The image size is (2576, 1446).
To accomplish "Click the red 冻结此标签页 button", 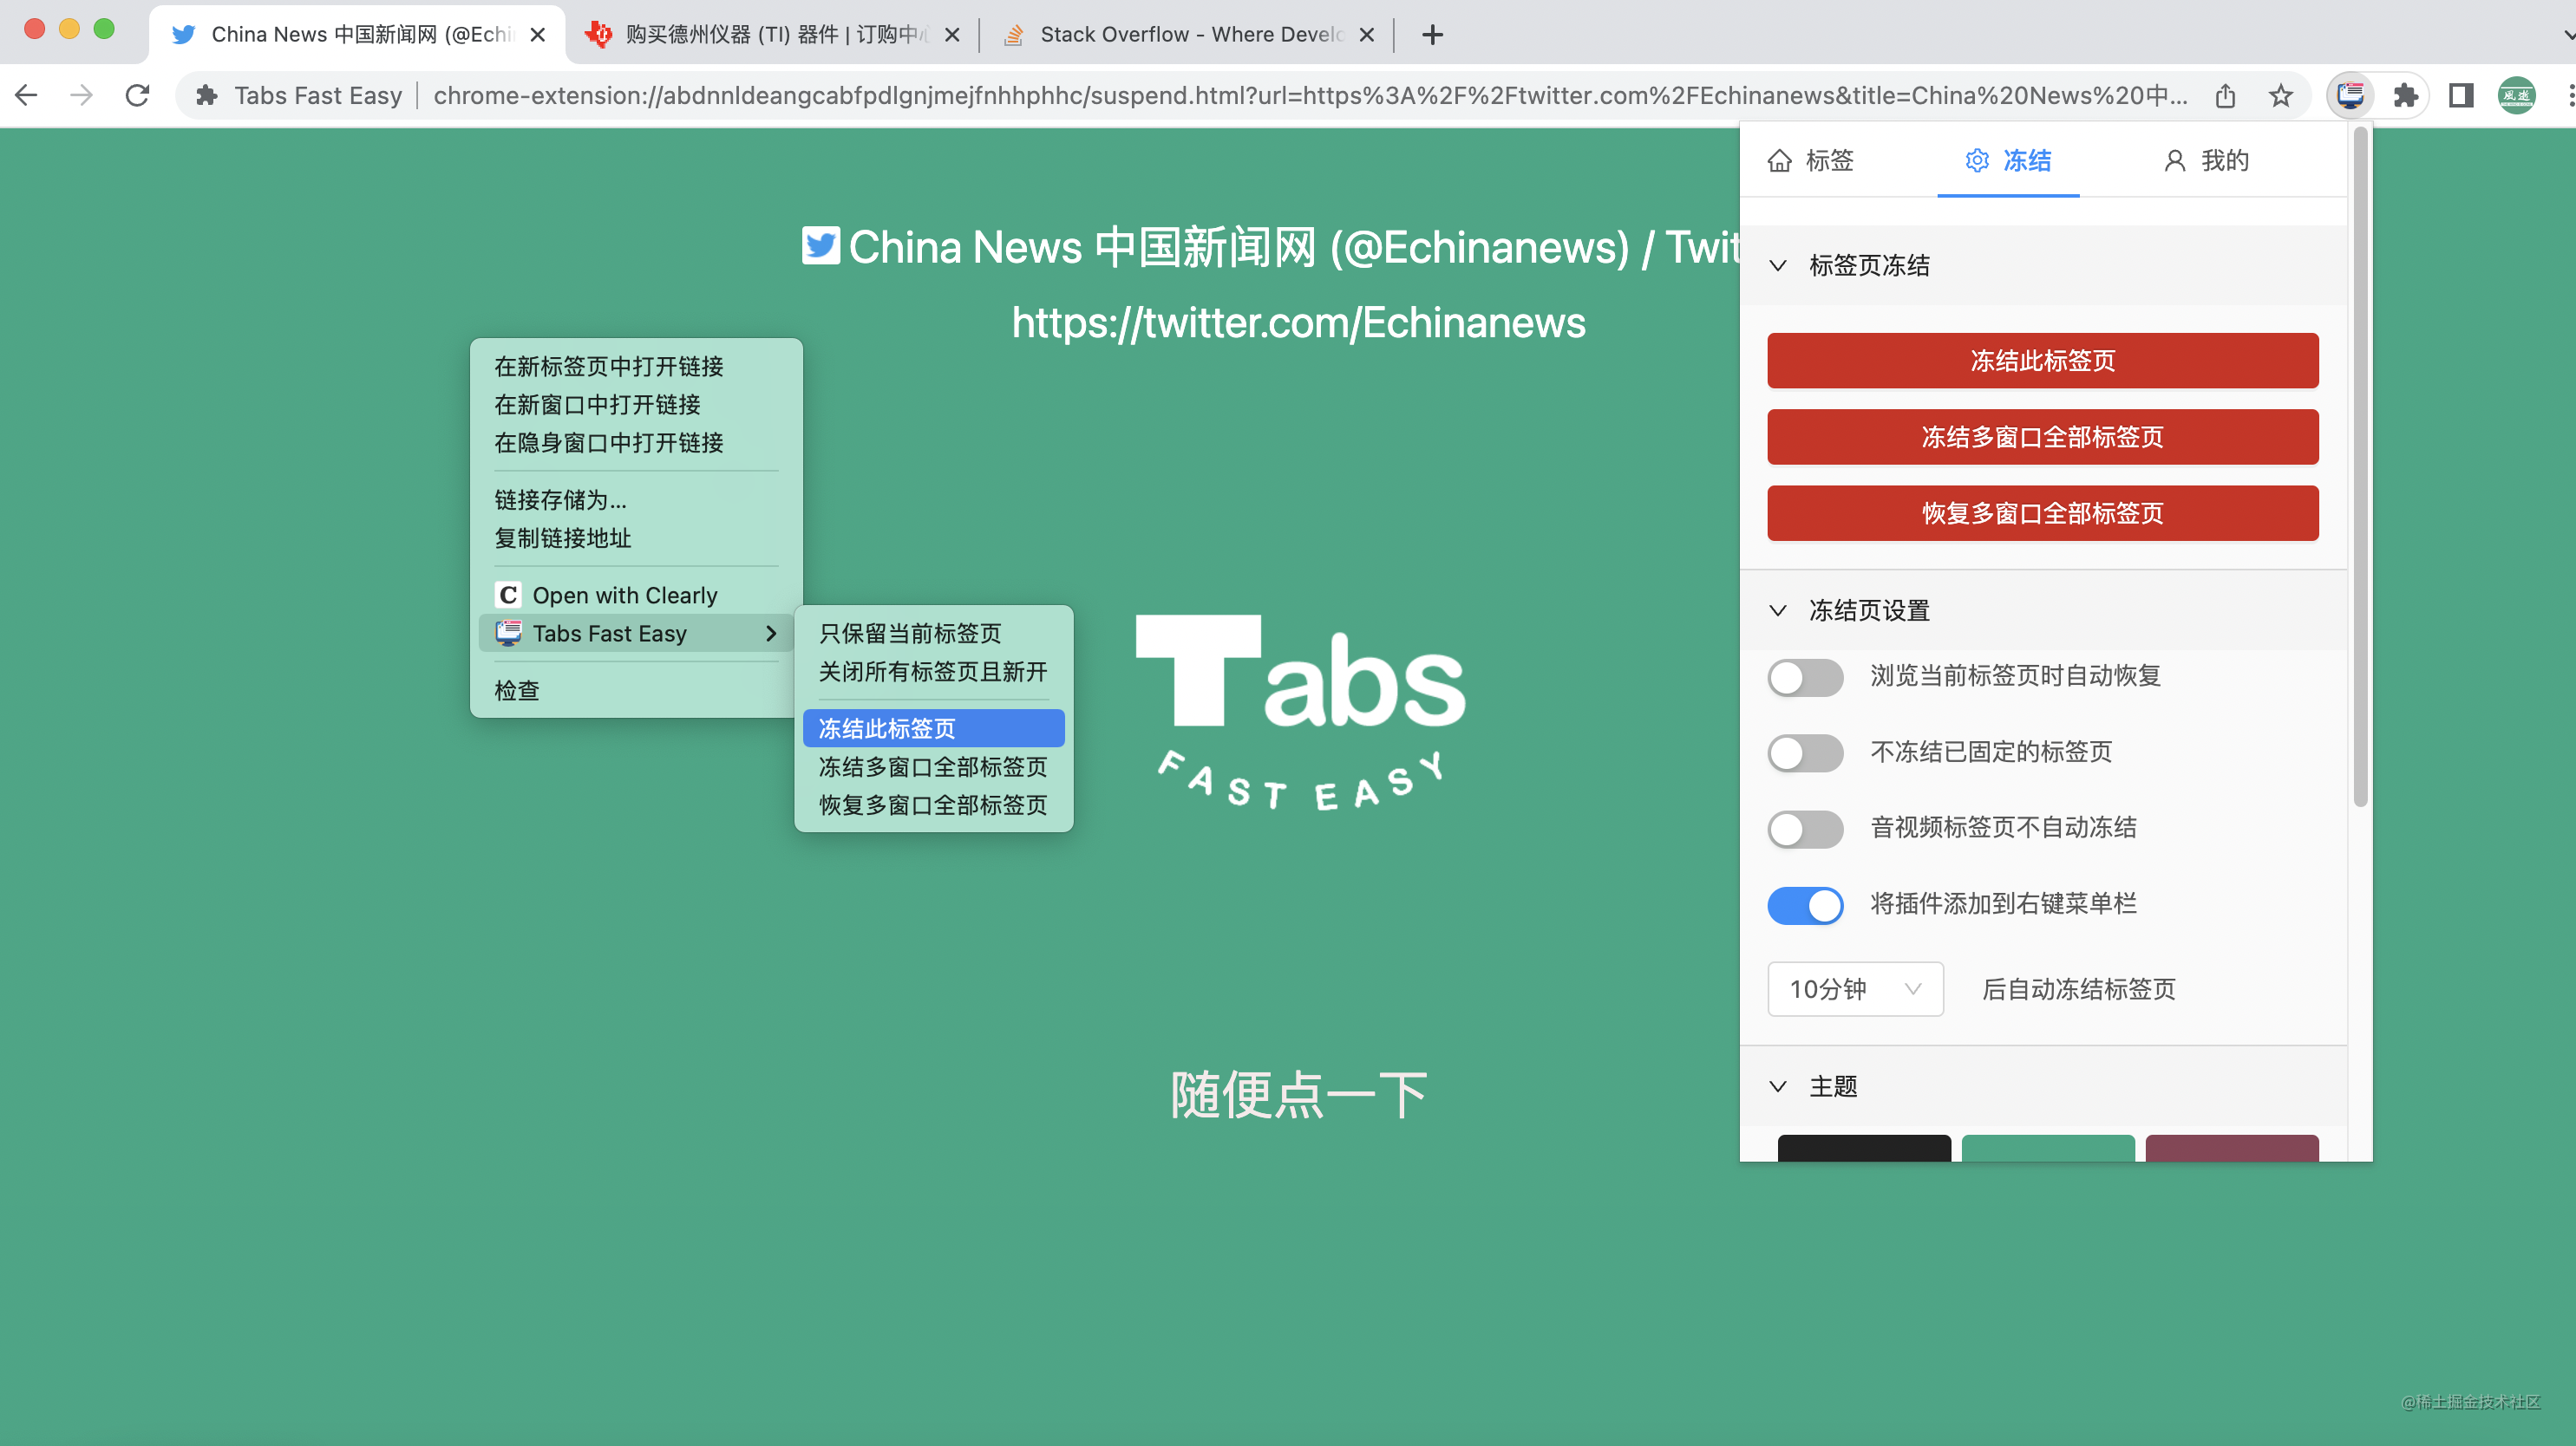I will tap(2042, 360).
